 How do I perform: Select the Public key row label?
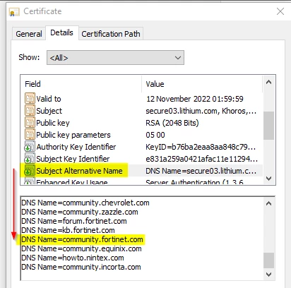tap(53, 123)
